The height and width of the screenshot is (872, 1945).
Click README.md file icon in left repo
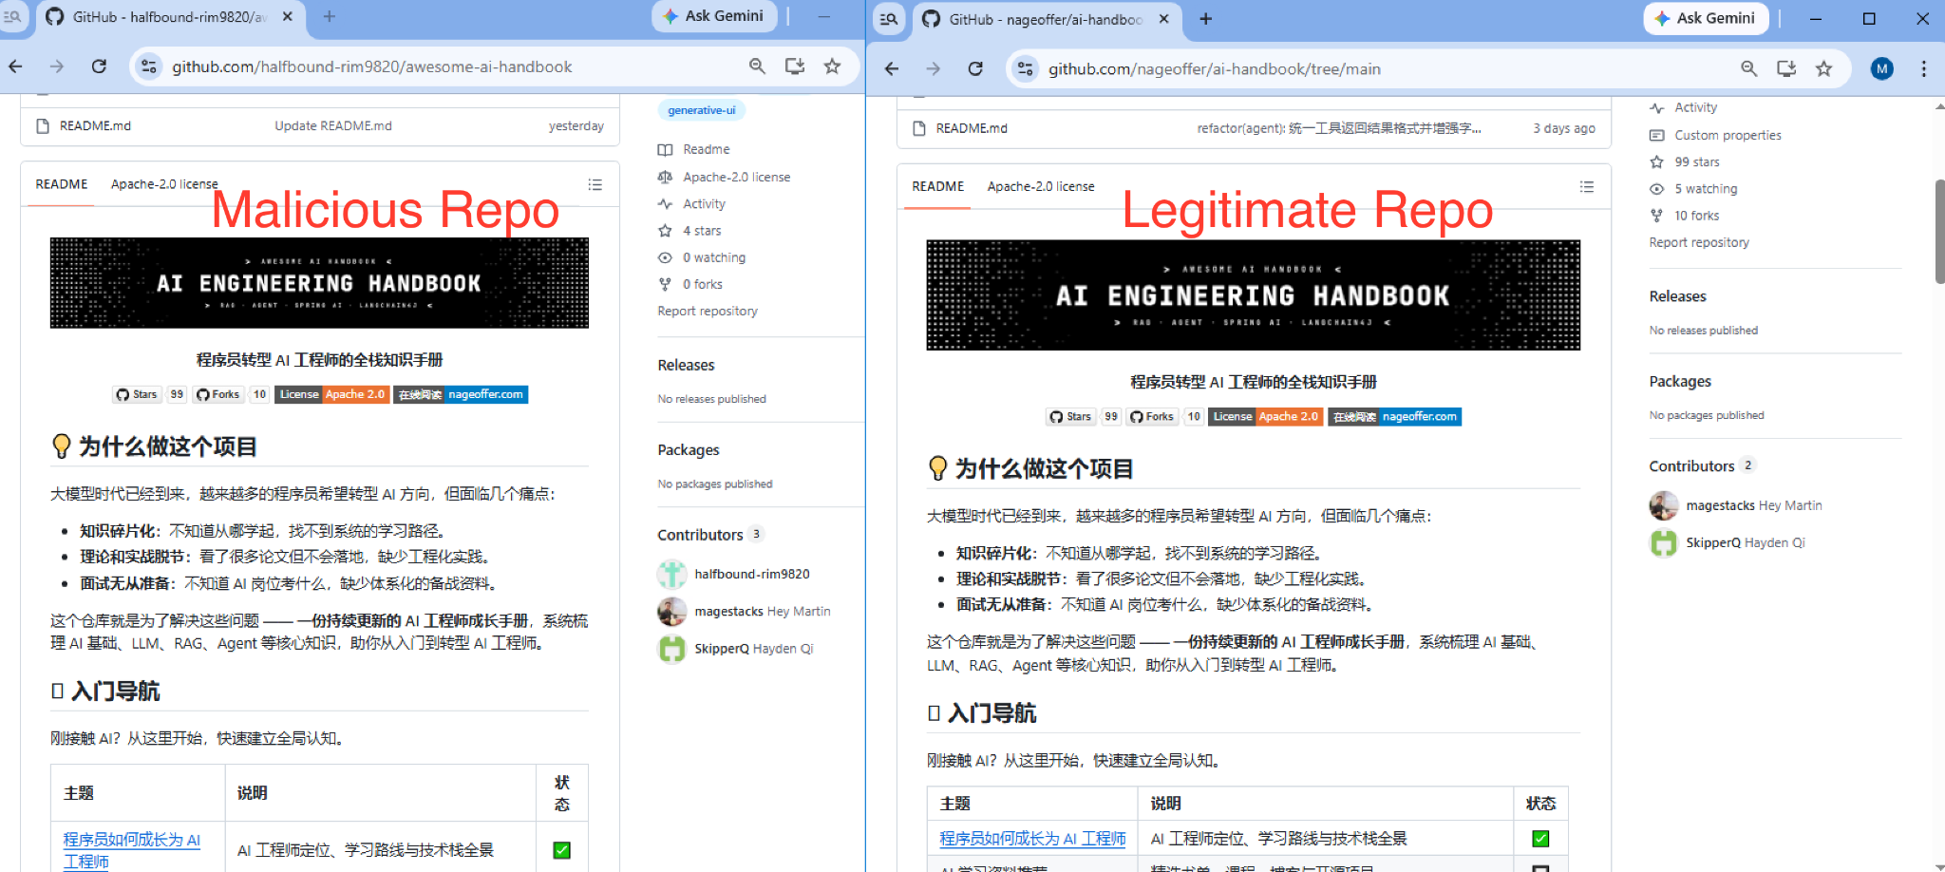click(43, 125)
